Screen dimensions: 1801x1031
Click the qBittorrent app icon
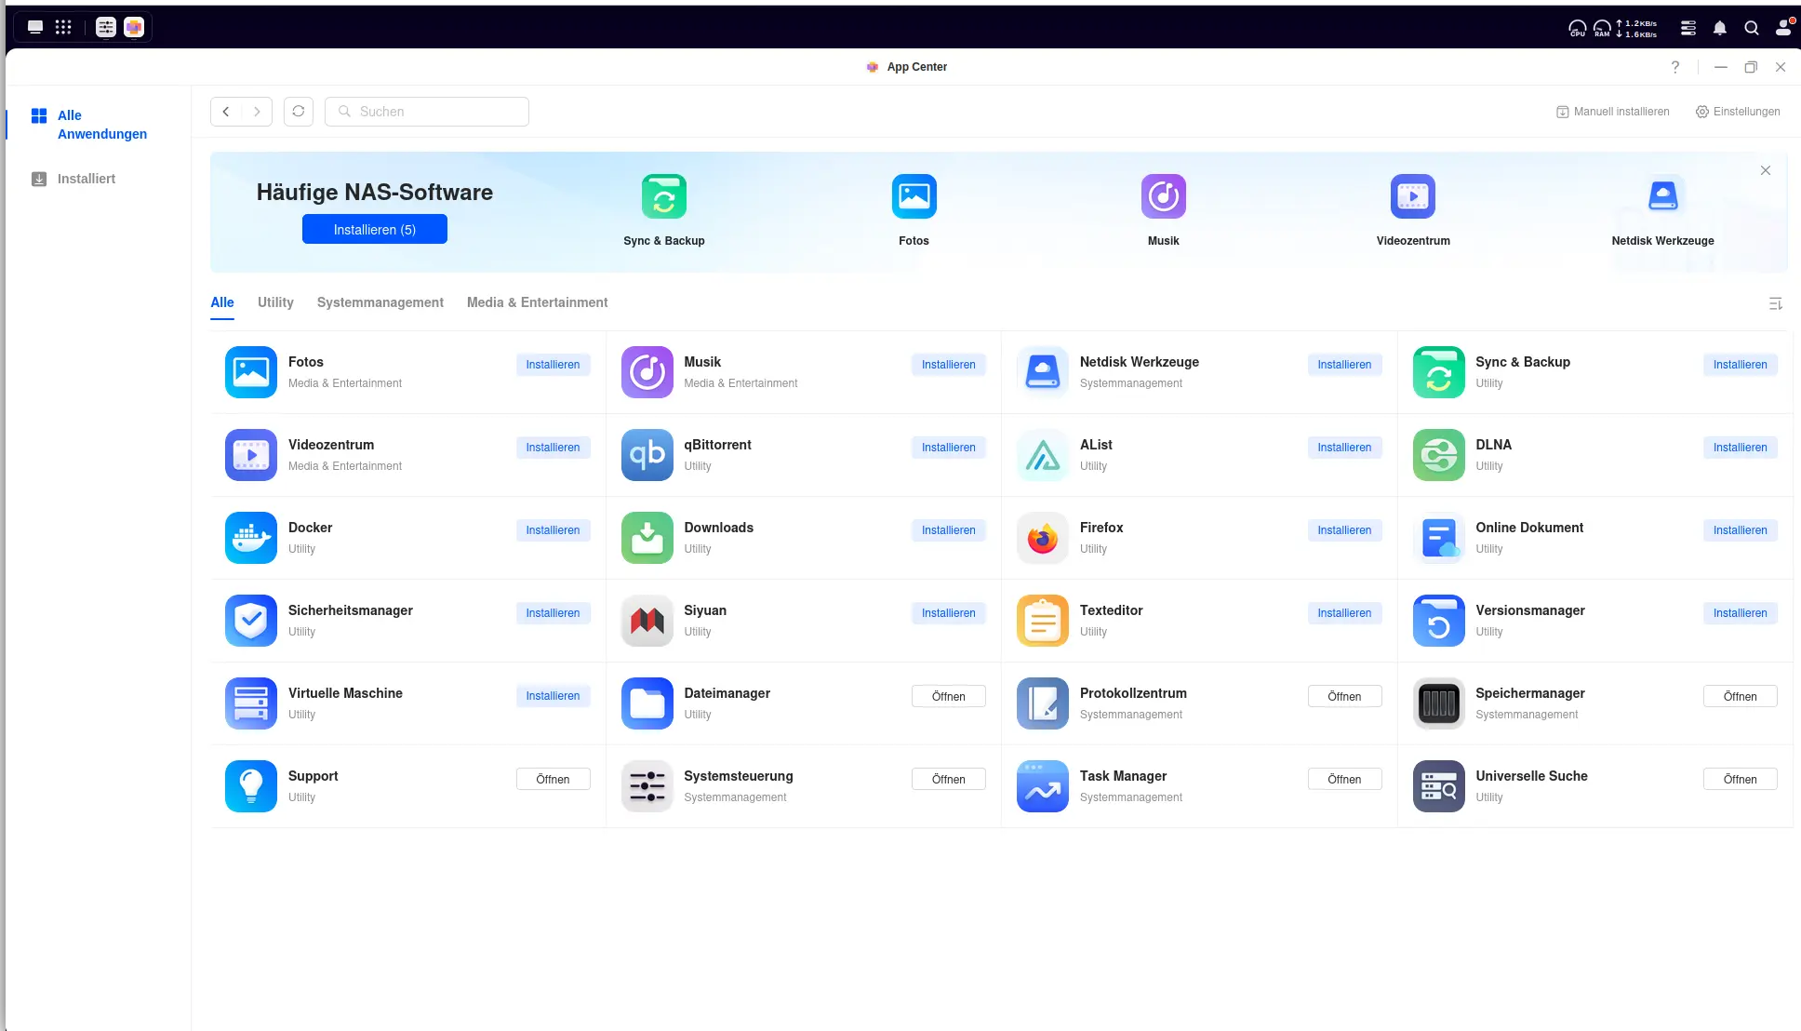(x=647, y=455)
